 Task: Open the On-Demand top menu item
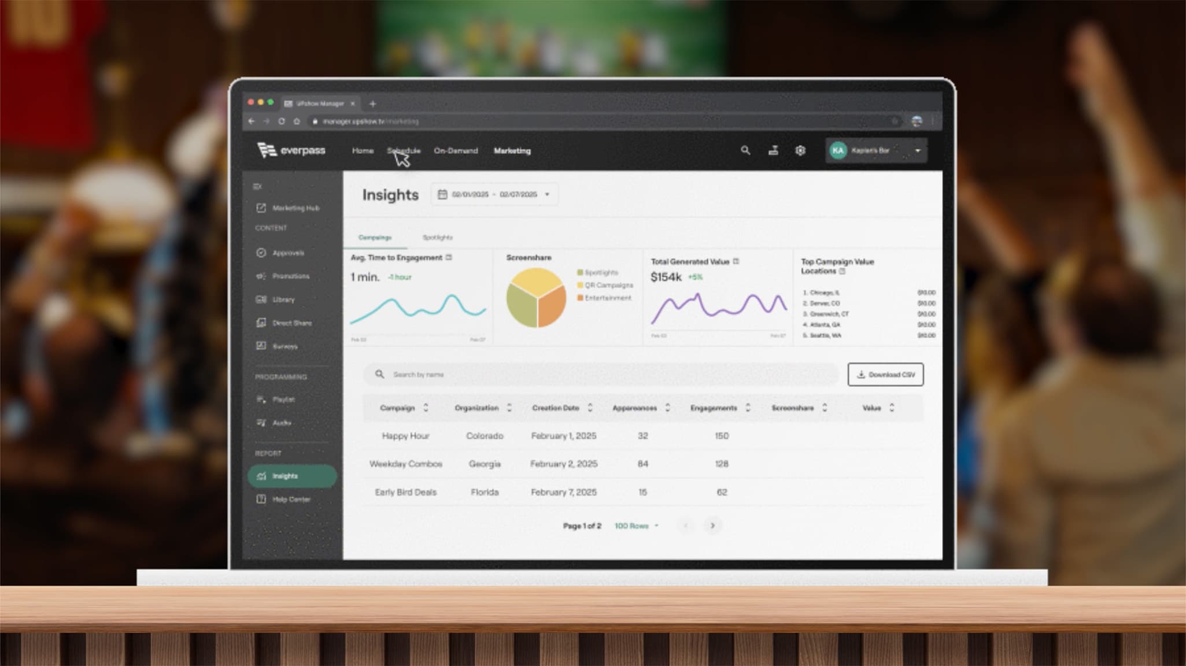[x=456, y=151]
